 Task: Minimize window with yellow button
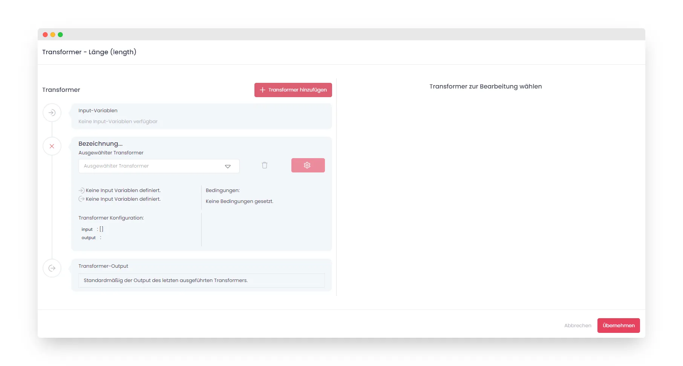click(x=53, y=35)
